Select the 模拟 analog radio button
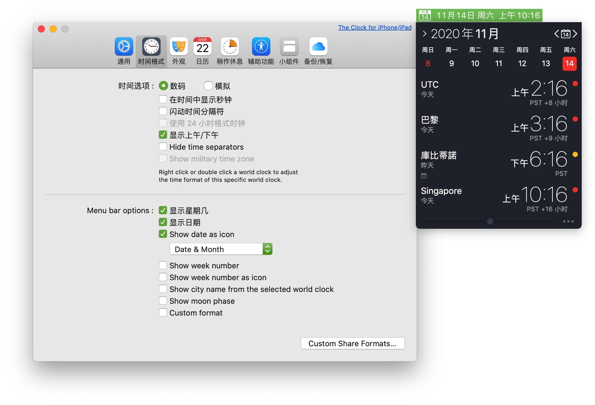Image resolution: width=595 pixels, height=405 pixels. pos(208,86)
